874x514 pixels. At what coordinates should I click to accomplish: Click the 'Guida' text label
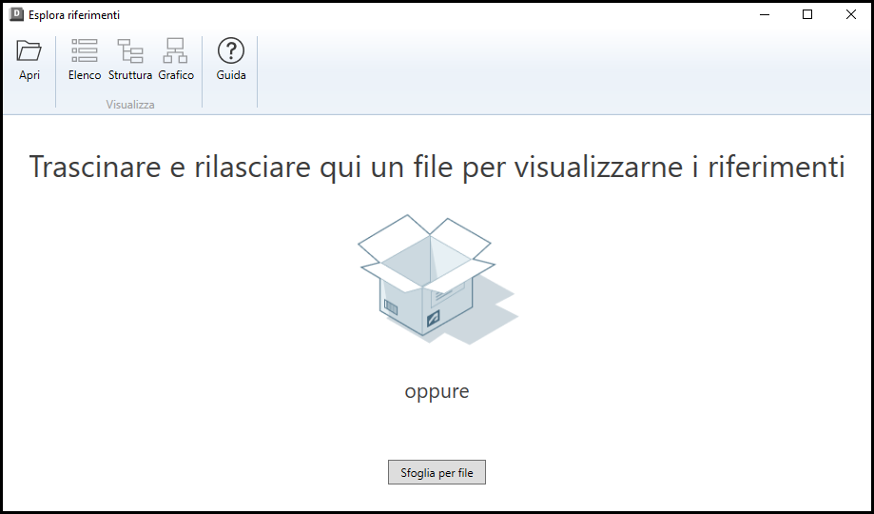pyautogui.click(x=231, y=75)
